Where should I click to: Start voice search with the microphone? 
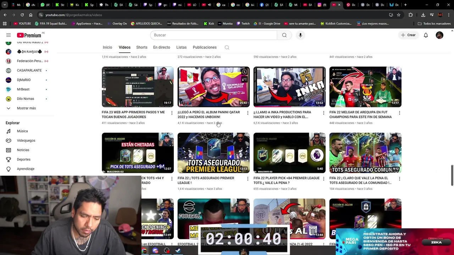pyautogui.click(x=300, y=35)
